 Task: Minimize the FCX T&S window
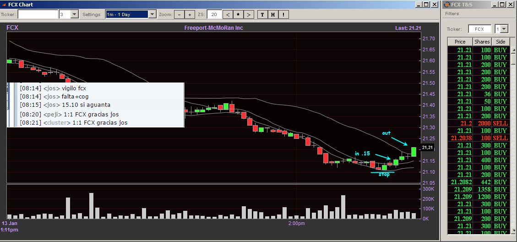[x=494, y=5]
